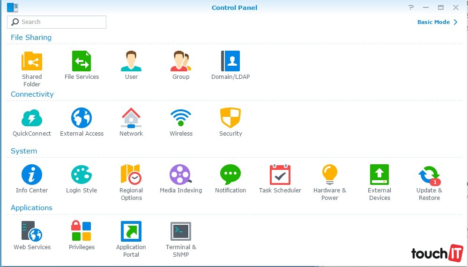Open Login Style palette icon
Viewport: 468px width, 267px height.
(x=82, y=175)
